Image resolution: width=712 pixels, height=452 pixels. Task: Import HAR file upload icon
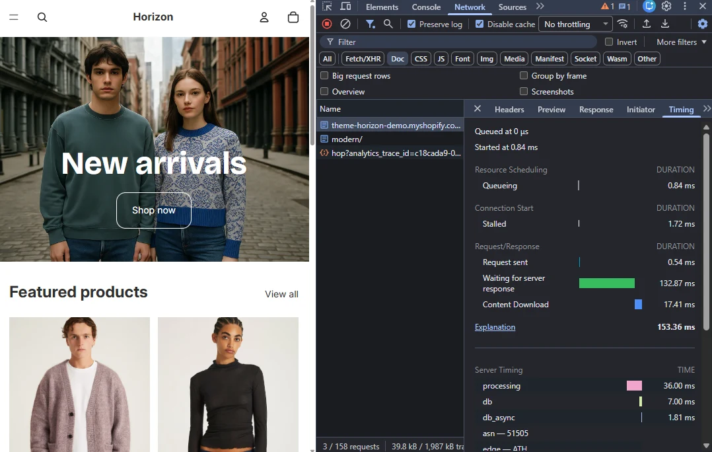(647, 24)
